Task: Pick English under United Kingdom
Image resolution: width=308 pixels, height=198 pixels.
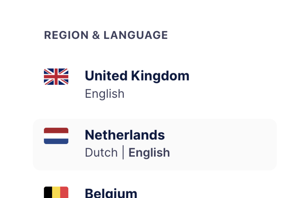Action: (105, 94)
